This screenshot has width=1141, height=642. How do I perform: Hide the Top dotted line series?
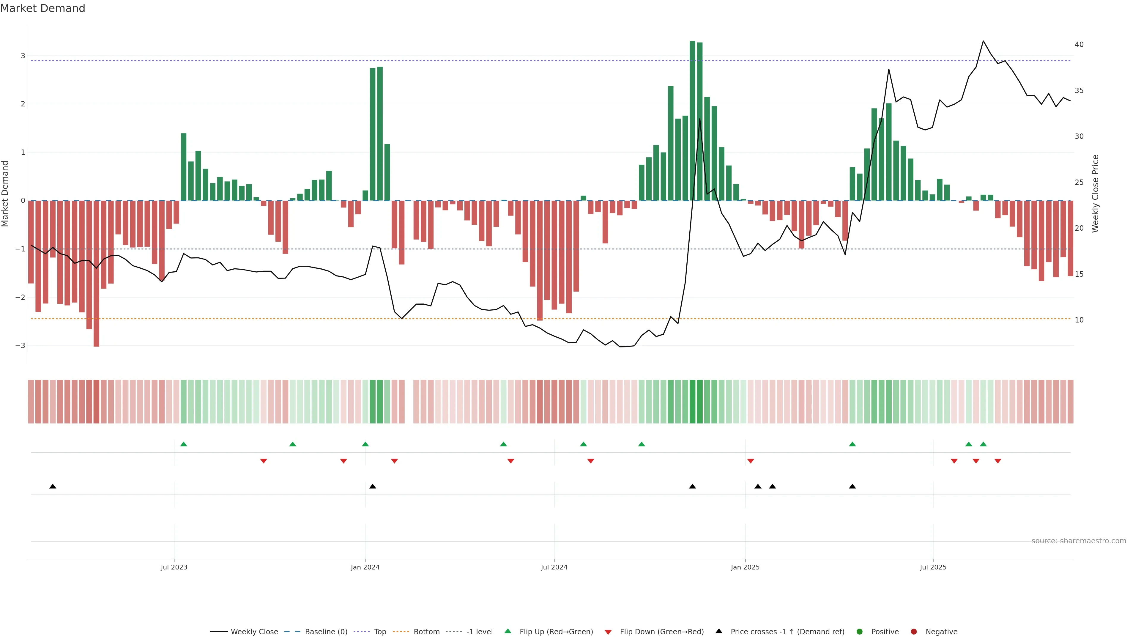pyautogui.click(x=380, y=632)
